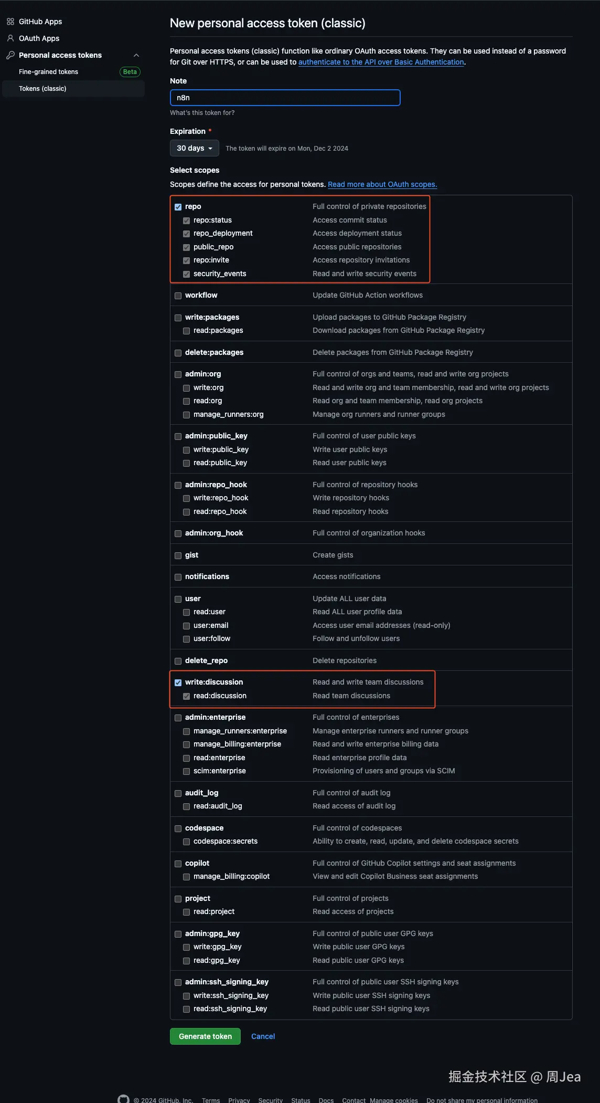The image size is (600, 1103).
Task: Click the Beta badge beside Fine-grained tokens
Action: (130, 72)
